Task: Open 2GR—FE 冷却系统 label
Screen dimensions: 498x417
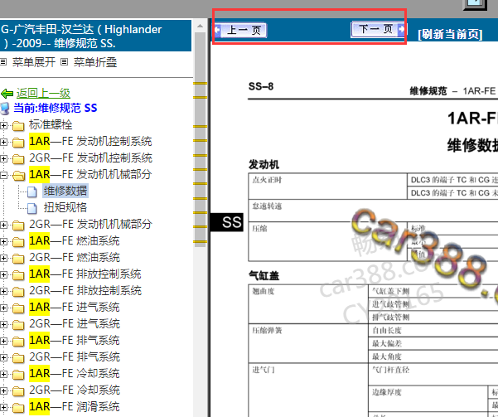Action: pos(75,390)
